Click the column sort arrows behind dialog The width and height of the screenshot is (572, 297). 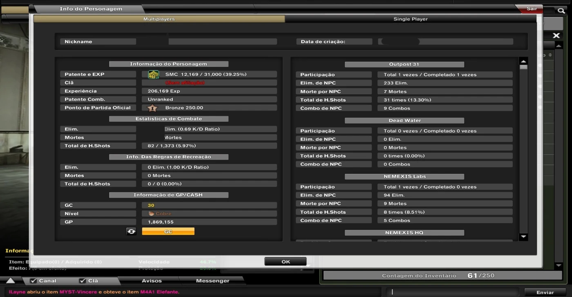[550, 55]
